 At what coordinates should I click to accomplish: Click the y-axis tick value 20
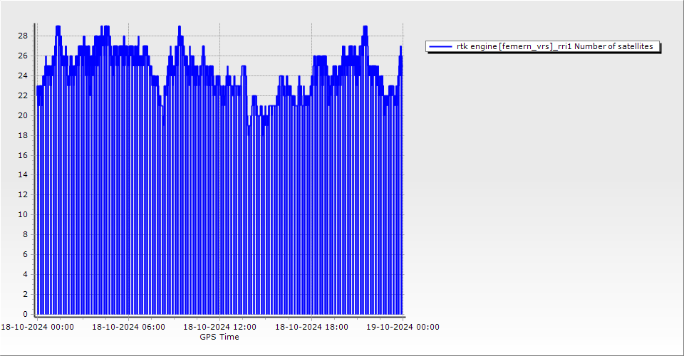click(x=23, y=115)
